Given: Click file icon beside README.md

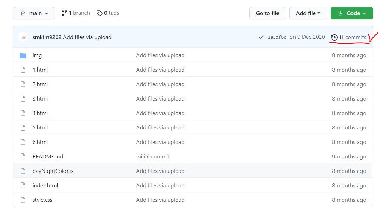Looking at the screenshot, I should [23, 157].
